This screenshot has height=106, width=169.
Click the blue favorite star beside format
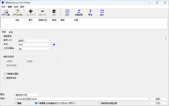click(54, 44)
